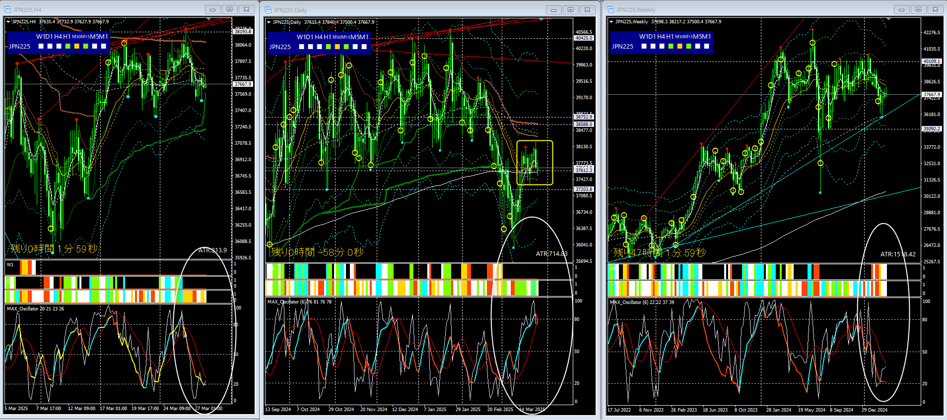Minimize the JPN225,Daily chart window
Viewport: 947px width, 420px height.
click(x=553, y=10)
